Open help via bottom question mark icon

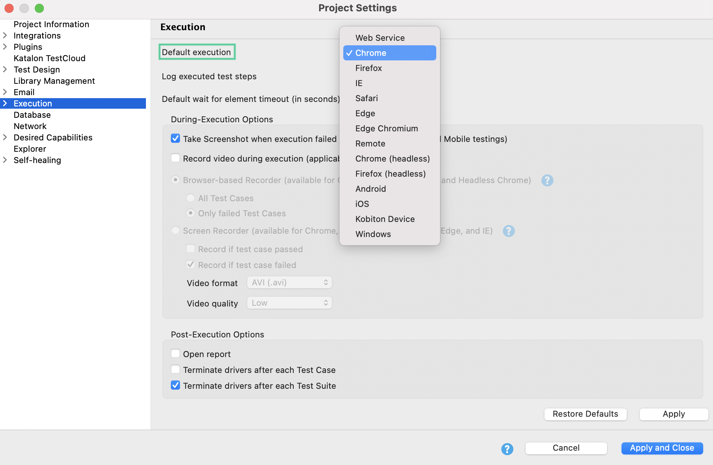pos(507,449)
